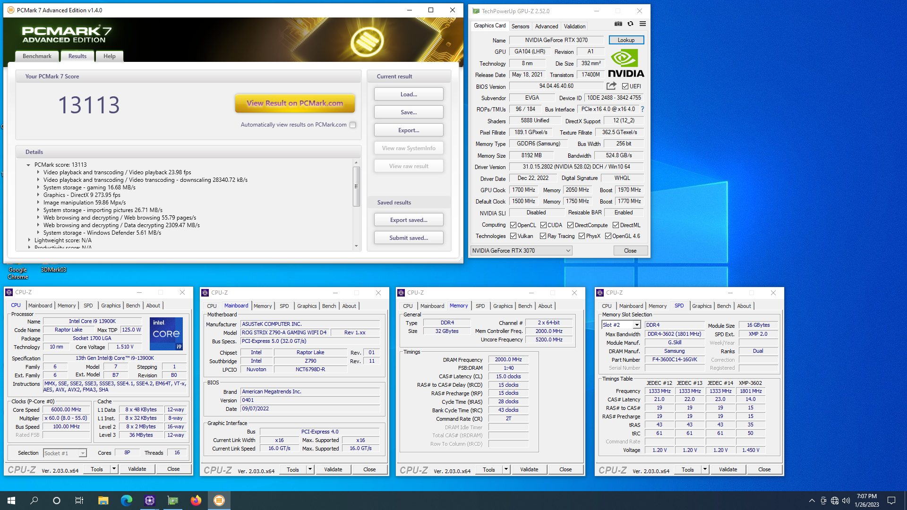
Task: Open Cortana circle icon on taskbar
Action: 57,501
